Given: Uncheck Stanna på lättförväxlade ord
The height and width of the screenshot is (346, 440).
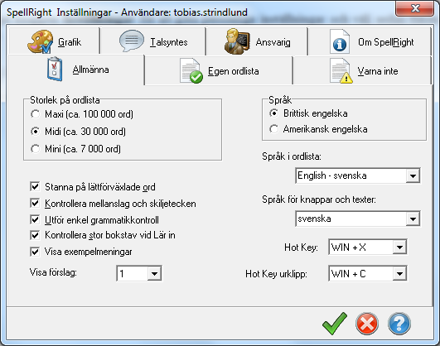Looking at the screenshot, I should point(35,186).
